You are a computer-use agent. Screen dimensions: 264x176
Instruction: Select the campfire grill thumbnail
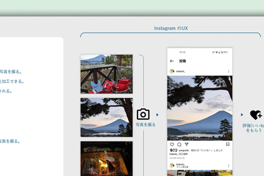tap(107, 159)
